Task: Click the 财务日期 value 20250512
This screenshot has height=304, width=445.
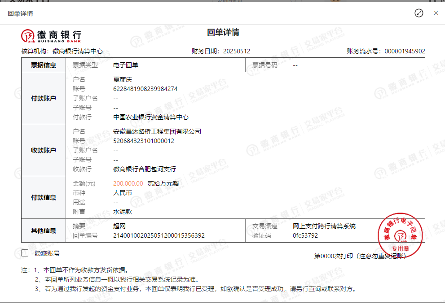Action: (x=237, y=51)
